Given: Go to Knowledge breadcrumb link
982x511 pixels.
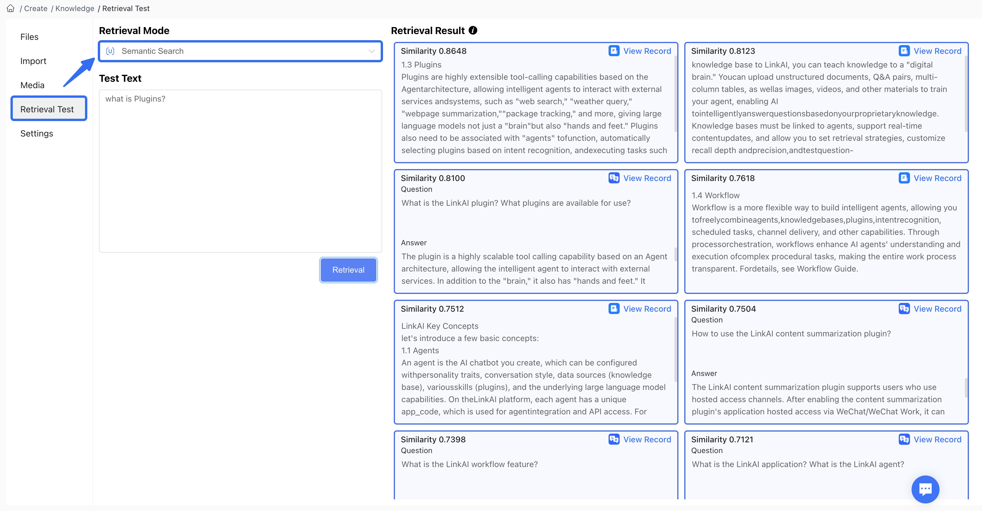Looking at the screenshot, I should point(75,8).
